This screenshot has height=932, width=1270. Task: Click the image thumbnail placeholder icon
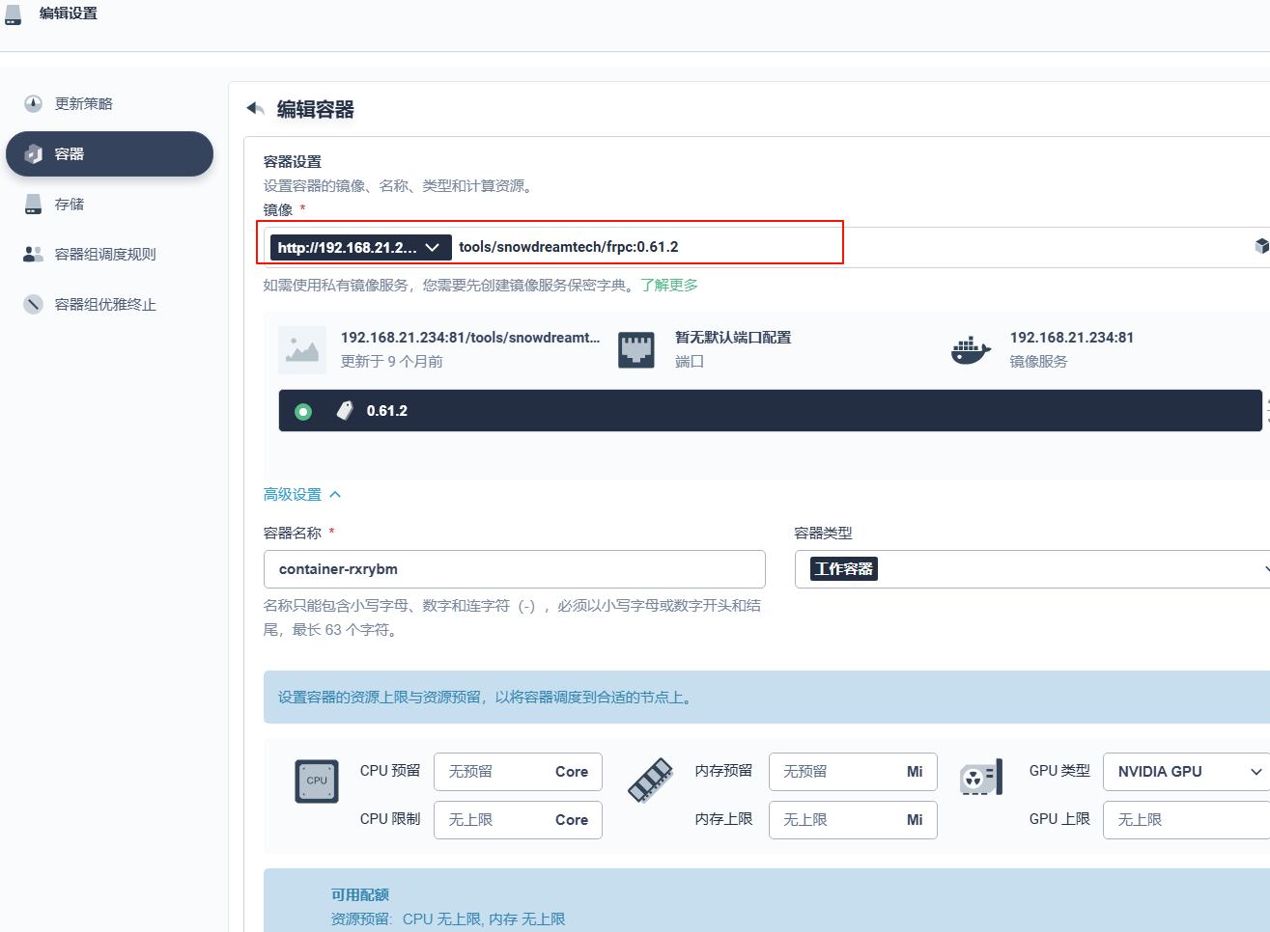click(x=302, y=349)
